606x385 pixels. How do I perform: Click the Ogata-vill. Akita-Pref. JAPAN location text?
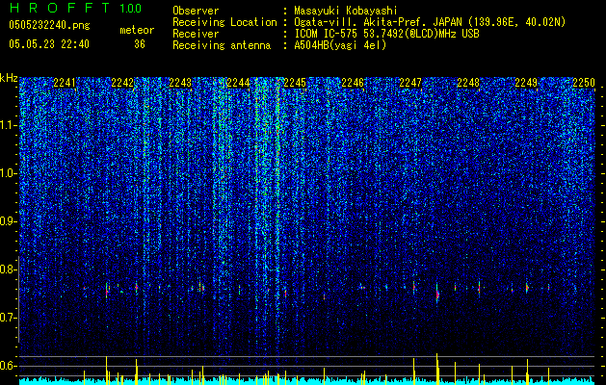(x=430, y=22)
